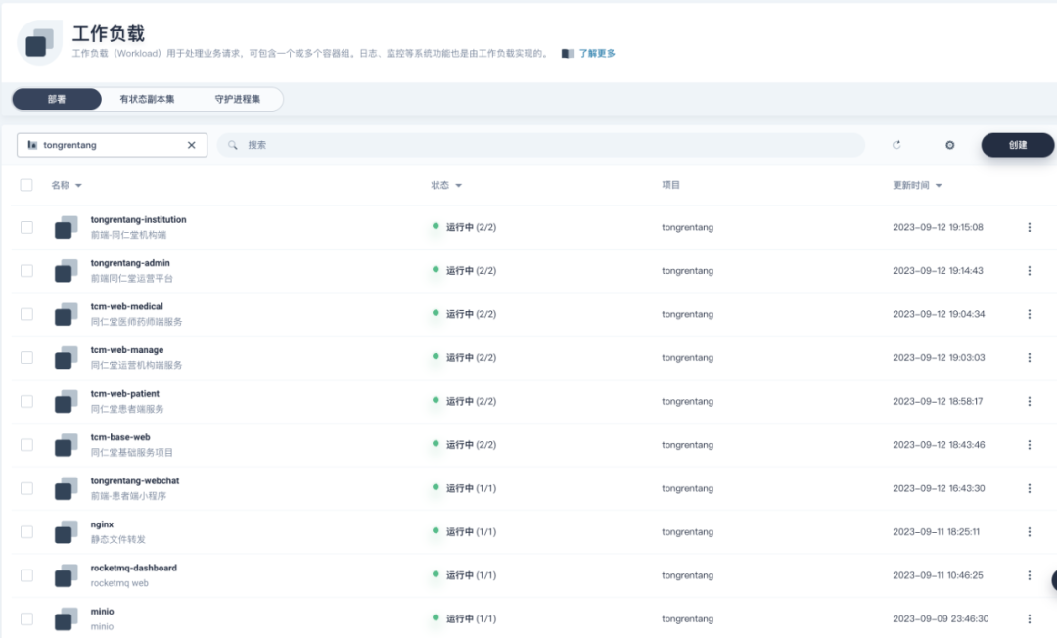1057x638 pixels.
Task: Click the 项目 column header
Action: tap(670, 185)
